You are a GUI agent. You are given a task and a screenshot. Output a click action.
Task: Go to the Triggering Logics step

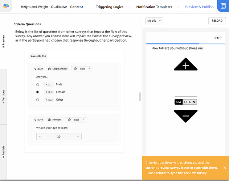(x=110, y=7)
